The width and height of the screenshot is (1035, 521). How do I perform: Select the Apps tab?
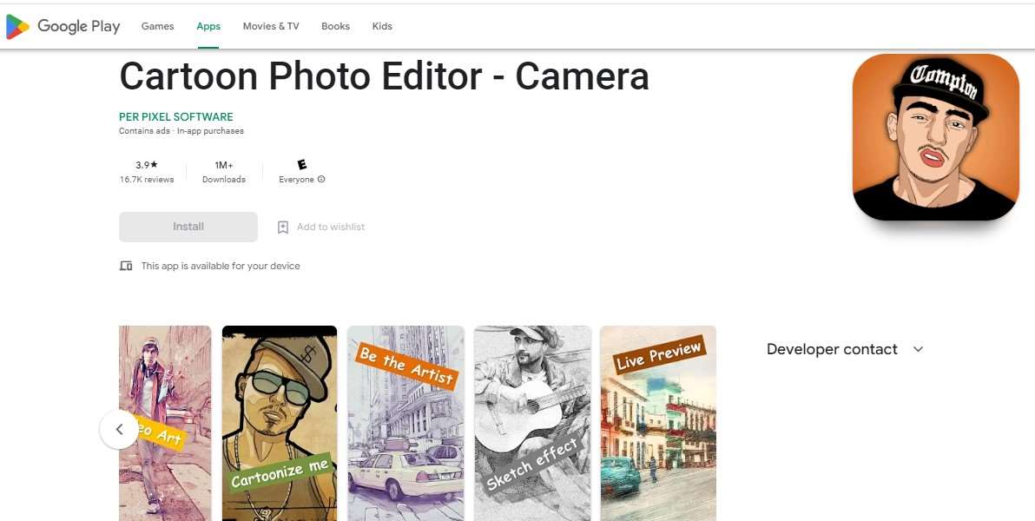click(x=208, y=26)
